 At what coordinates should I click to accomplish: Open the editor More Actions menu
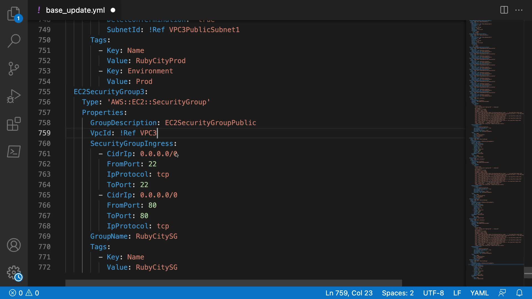coord(519,10)
